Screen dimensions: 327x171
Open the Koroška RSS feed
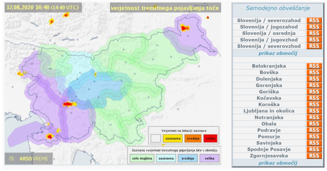(x=314, y=105)
